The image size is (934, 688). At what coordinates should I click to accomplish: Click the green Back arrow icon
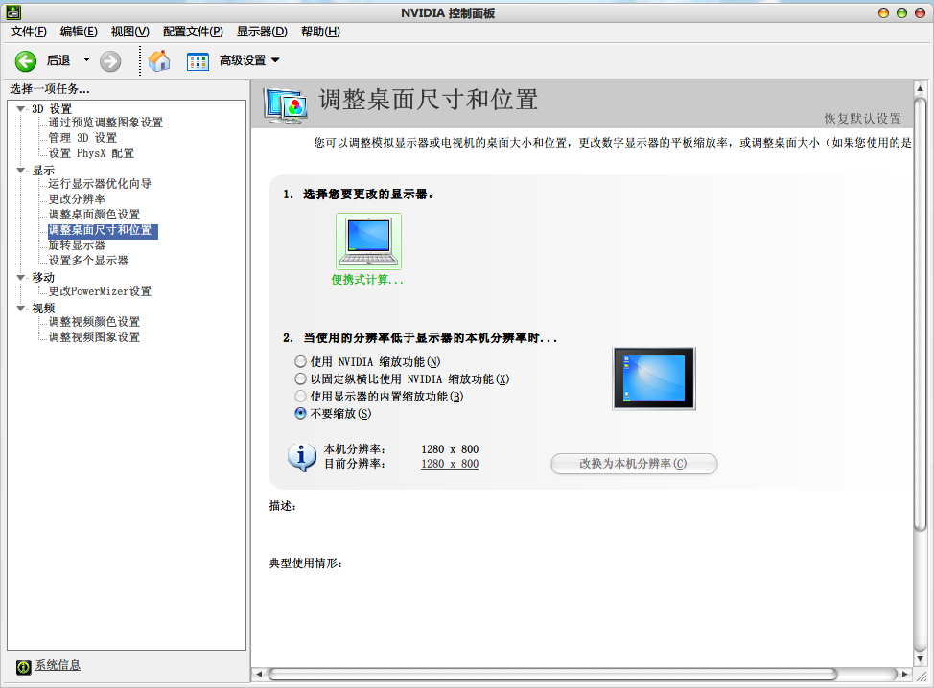click(26, 60)
